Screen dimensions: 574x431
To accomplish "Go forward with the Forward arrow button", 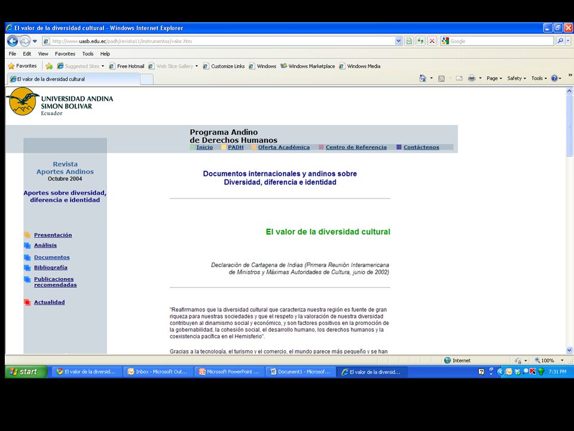I will [25, 41].
